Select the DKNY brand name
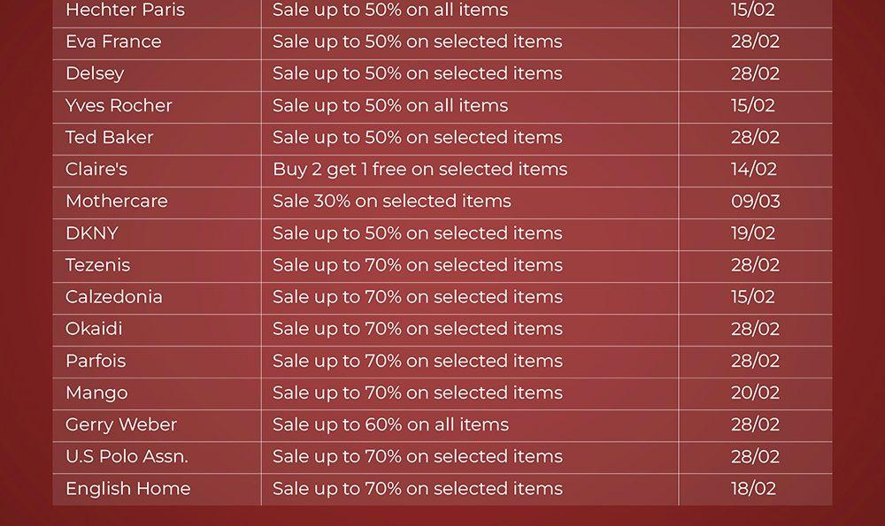 coord(91,233)
